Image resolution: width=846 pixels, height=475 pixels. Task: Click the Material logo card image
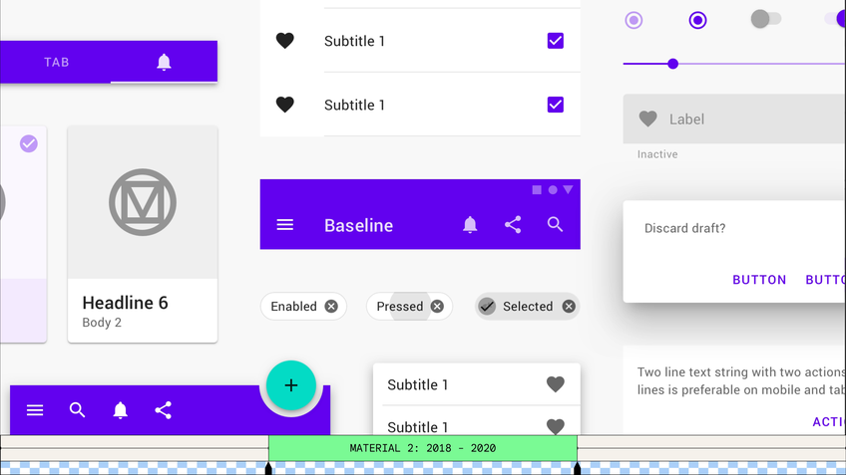(143, 202)
